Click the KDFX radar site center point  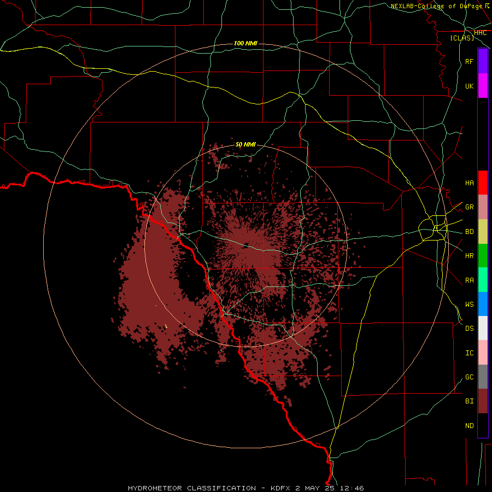click(246, 245)
